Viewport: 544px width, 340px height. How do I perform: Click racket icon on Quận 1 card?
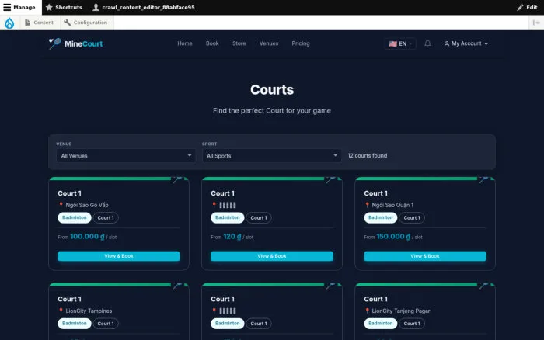(x=483, y=179)
